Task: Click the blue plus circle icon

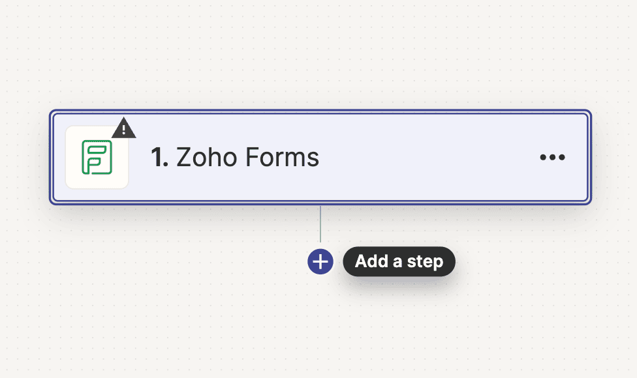Action: tap(320, 262)
